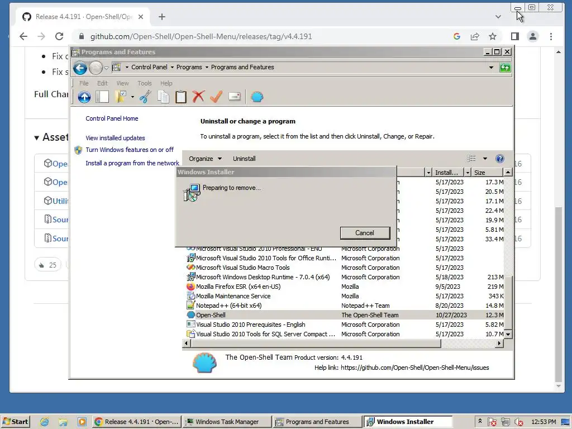
Task: Click the envelope Email toolbar icon
Action: click(x=234, y=97)
